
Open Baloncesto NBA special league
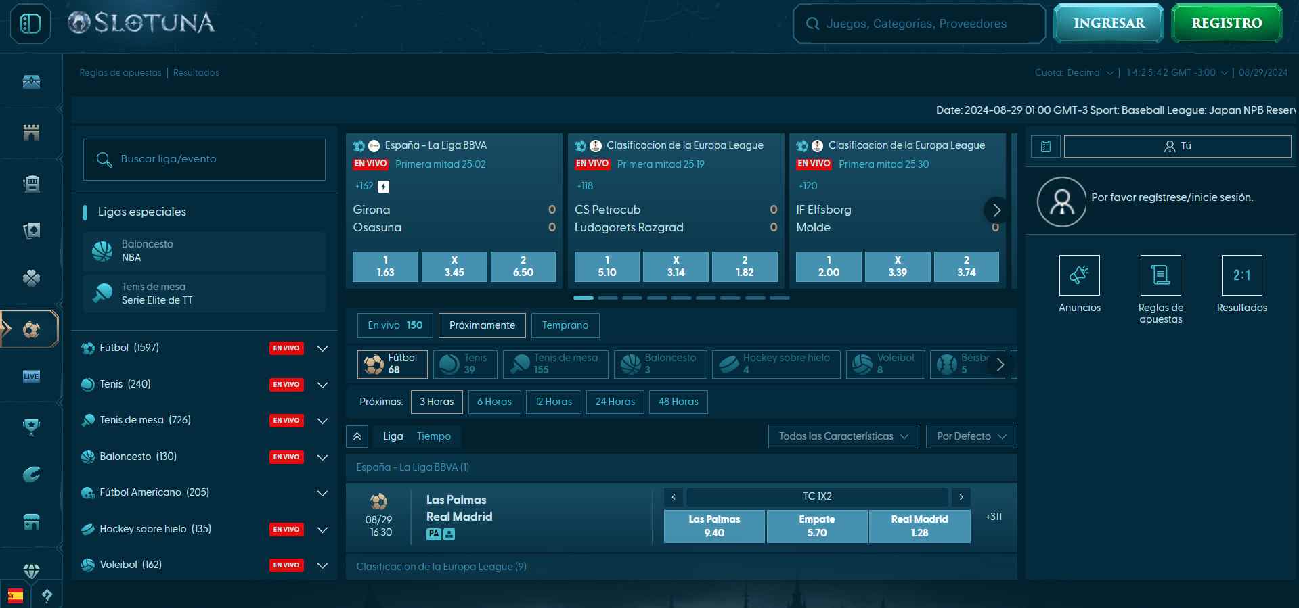tap(204, 251)
